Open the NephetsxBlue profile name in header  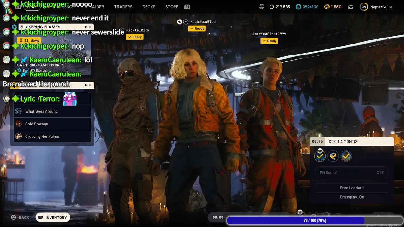(381, 7)
